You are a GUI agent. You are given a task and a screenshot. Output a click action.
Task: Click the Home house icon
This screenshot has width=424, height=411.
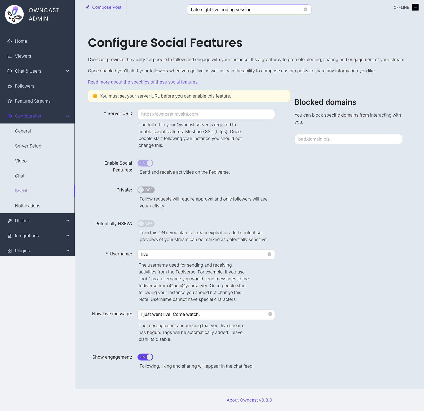click(10, 41)
